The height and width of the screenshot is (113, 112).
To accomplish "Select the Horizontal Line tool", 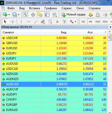I will pos(29,22).
